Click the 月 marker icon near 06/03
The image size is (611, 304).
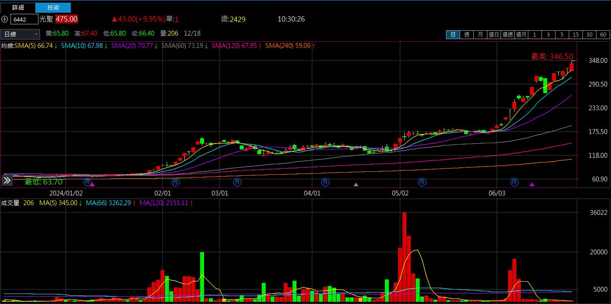[514, 181]
